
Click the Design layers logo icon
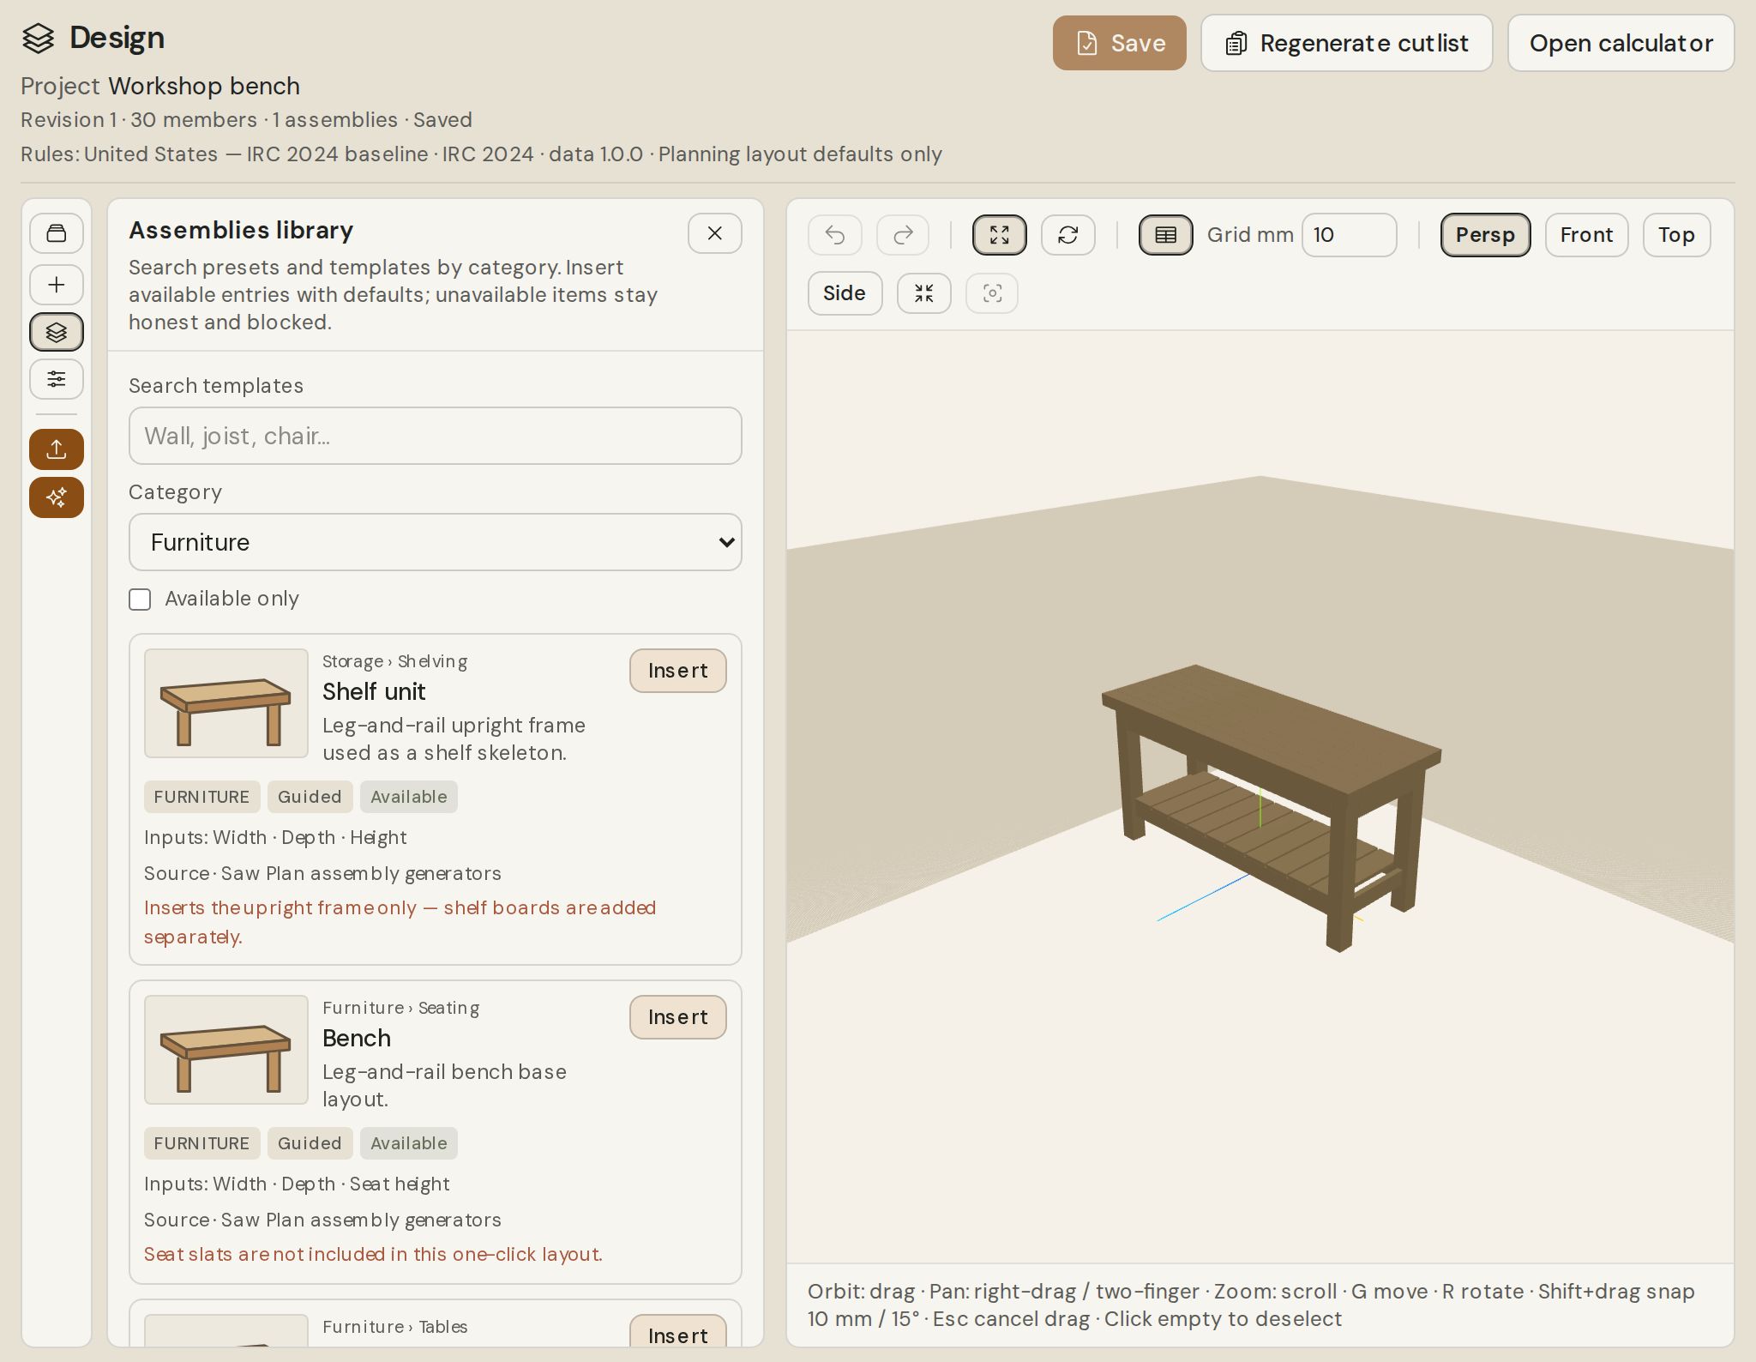click(39, 39)
